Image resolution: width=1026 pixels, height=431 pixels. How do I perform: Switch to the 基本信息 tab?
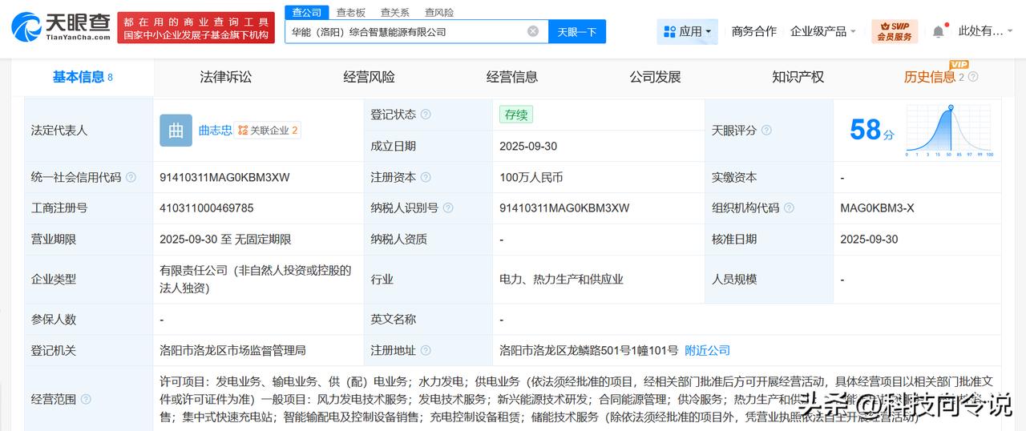pyautogui.click(x=83, y=77)
